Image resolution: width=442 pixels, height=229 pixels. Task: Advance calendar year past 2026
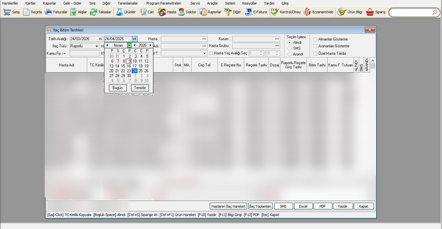[150, 45]
